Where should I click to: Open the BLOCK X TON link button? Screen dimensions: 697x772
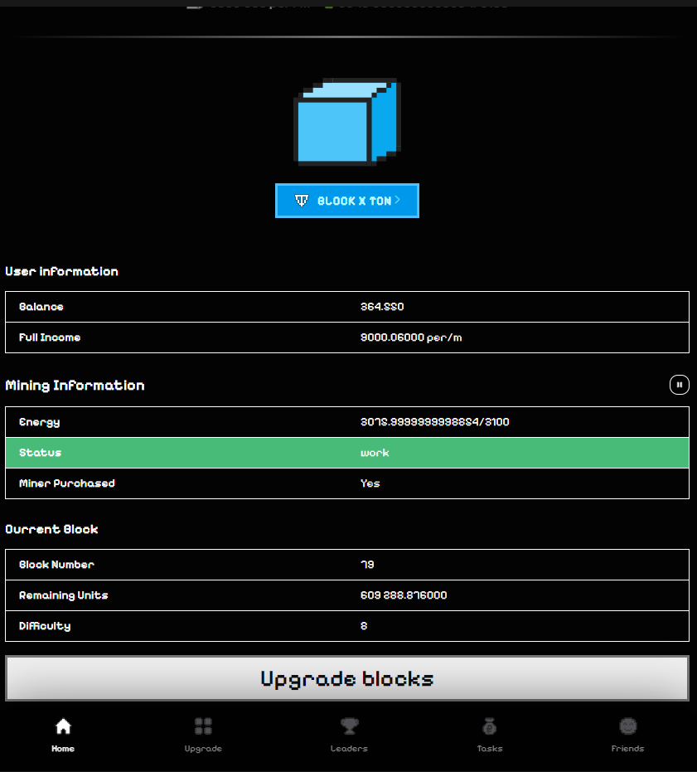(347, 201)
